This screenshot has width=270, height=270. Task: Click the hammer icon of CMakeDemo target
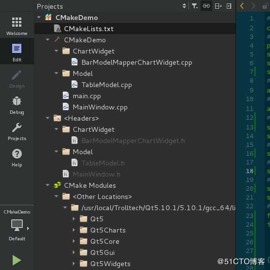[x=57, y=39]
